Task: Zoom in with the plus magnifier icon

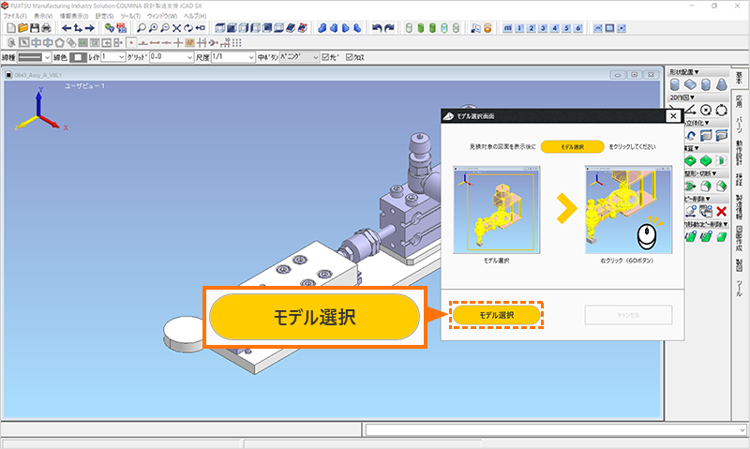Action: pos(153,28)
